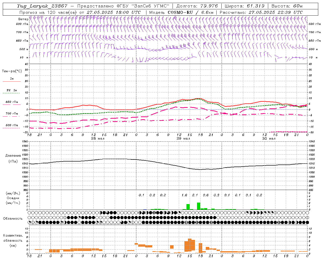Viewport: 322px width, 258px height.
Task: Click the computed time 'Рассчитано: 27.05.2025 22:39 UTC'
Action: (x=261, y=12)
